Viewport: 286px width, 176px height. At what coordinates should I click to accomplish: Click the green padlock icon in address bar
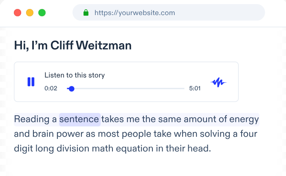86,13
